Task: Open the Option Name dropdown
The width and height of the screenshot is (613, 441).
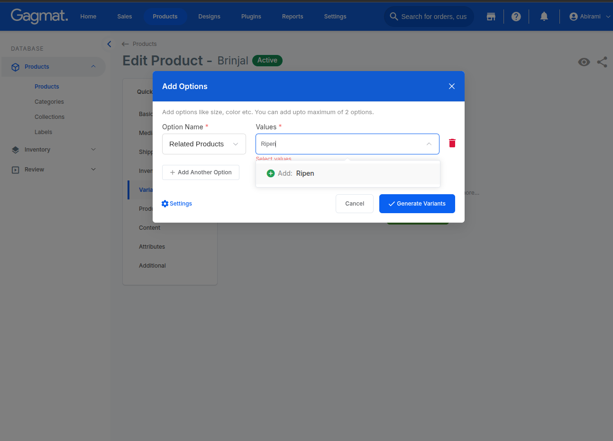Action: (x=204, y=144)
